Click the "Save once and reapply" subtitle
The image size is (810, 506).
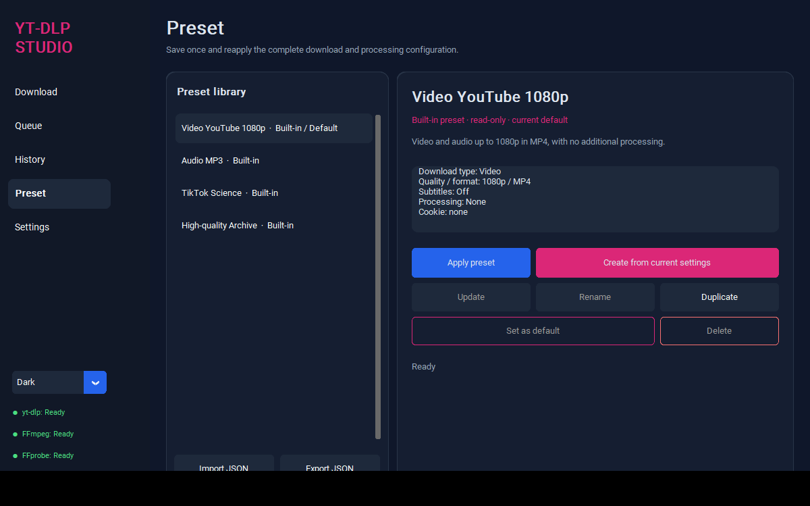click(313, 50)
